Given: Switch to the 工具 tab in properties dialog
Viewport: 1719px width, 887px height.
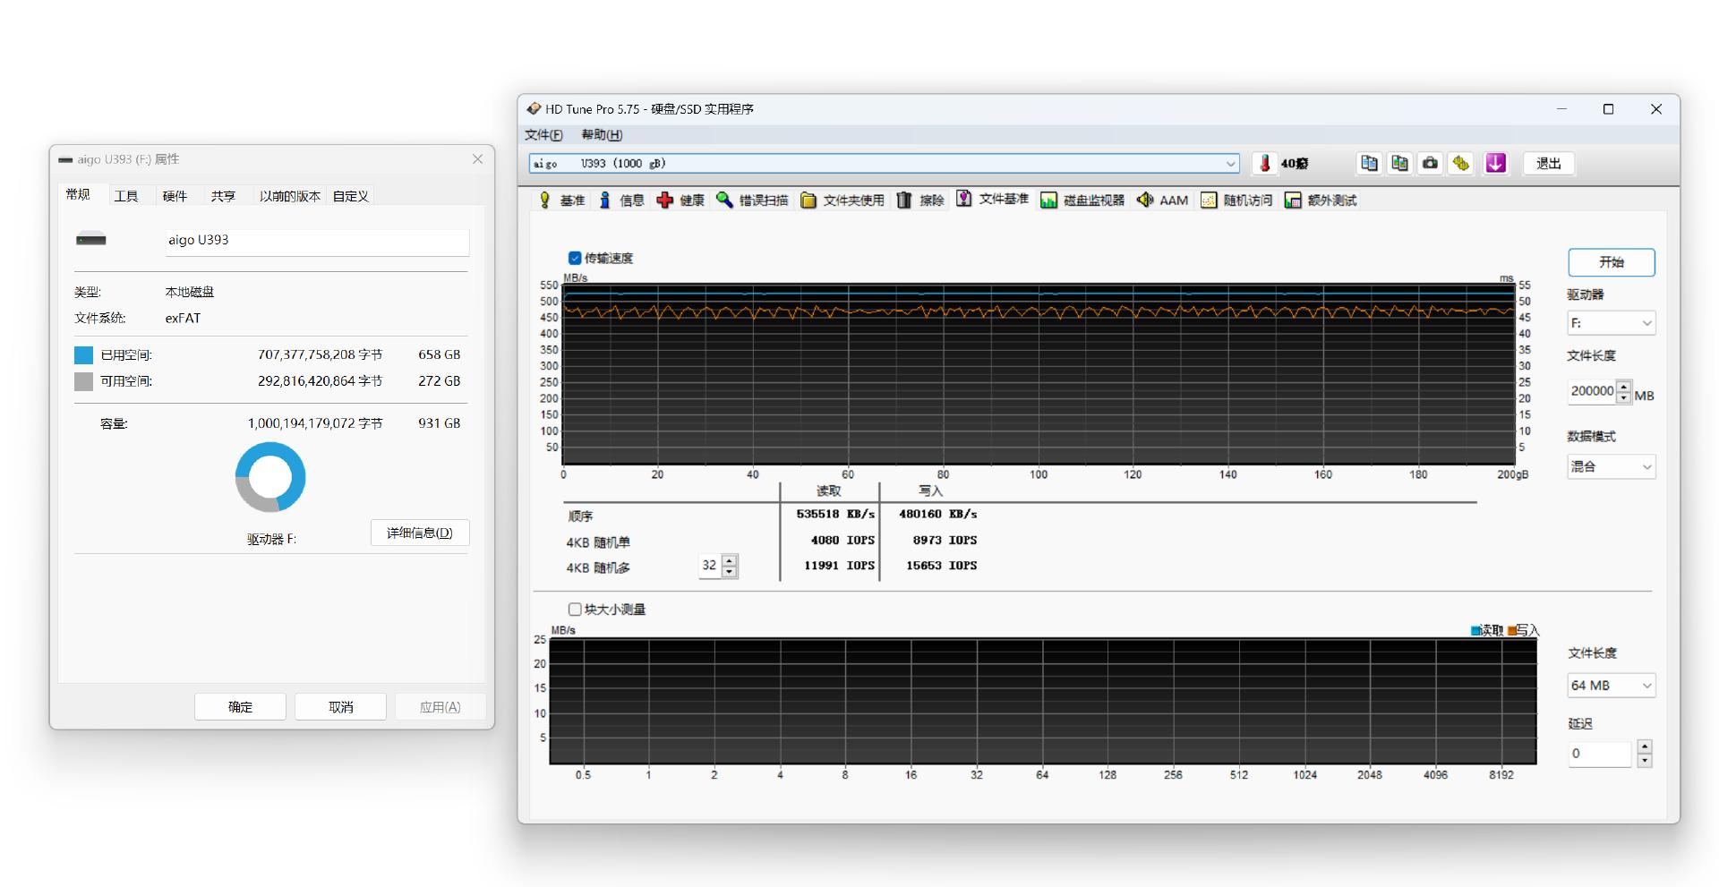Looking at the screenshot, I should (x=126, y=196).
